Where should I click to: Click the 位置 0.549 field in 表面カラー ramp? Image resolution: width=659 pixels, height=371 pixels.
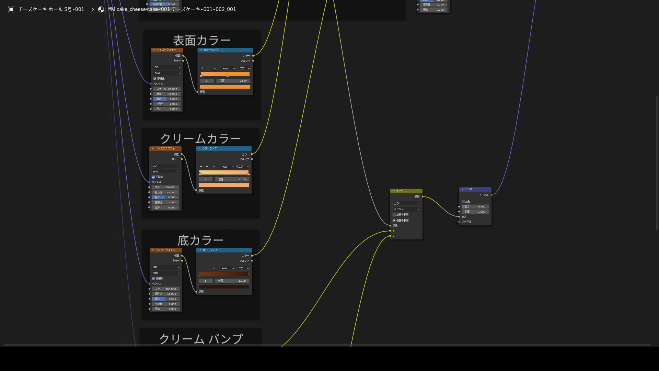click(233, 81)
